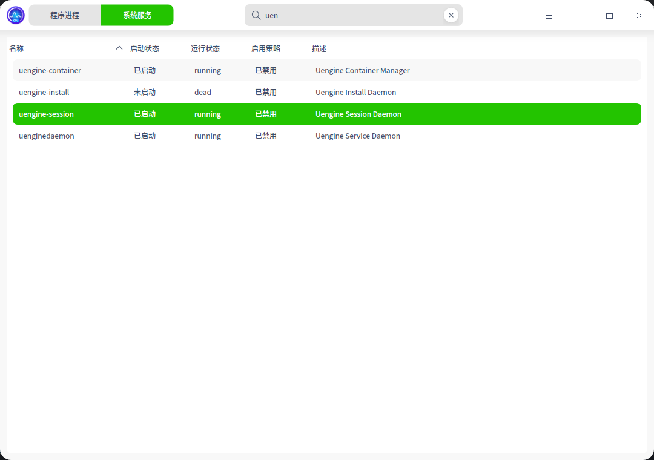Viewport: 654px width, 460px height.
Task: Select the uengine-container service row
Action: [326, 70]
